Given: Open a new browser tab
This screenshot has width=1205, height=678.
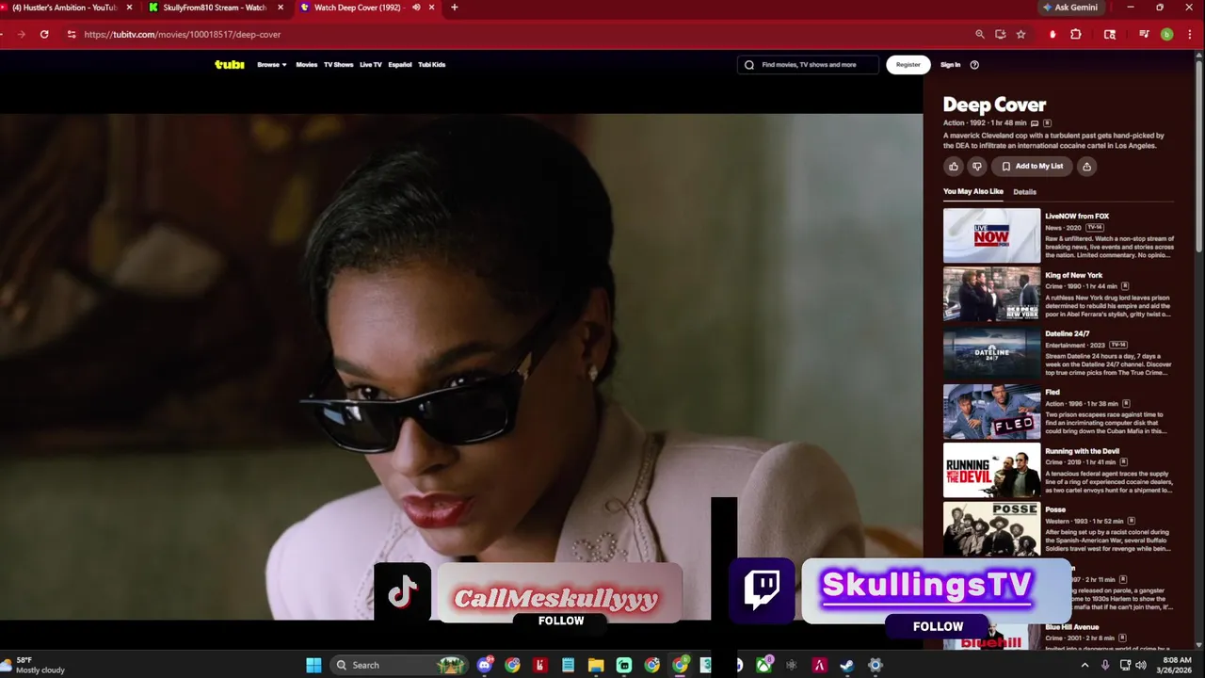Looking at the screenshot, I should tap(455, 8).
